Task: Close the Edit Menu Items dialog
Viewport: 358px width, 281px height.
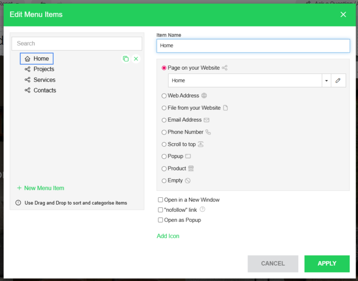Action: click(343, 14)
